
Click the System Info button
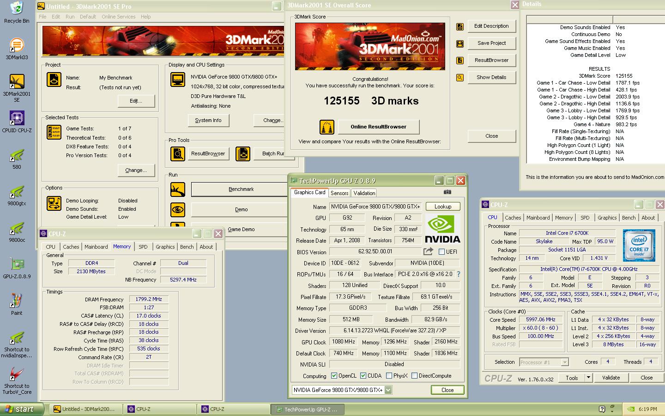coord(208,120)
